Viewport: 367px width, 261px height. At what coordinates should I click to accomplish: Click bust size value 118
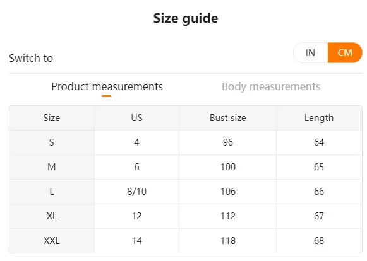[228, 241]
